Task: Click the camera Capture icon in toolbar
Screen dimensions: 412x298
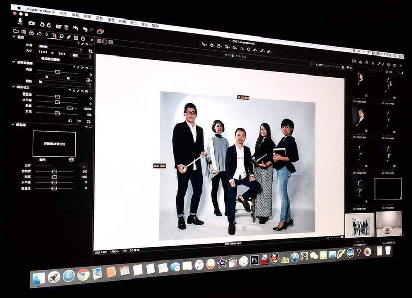Action: (31, 23)
